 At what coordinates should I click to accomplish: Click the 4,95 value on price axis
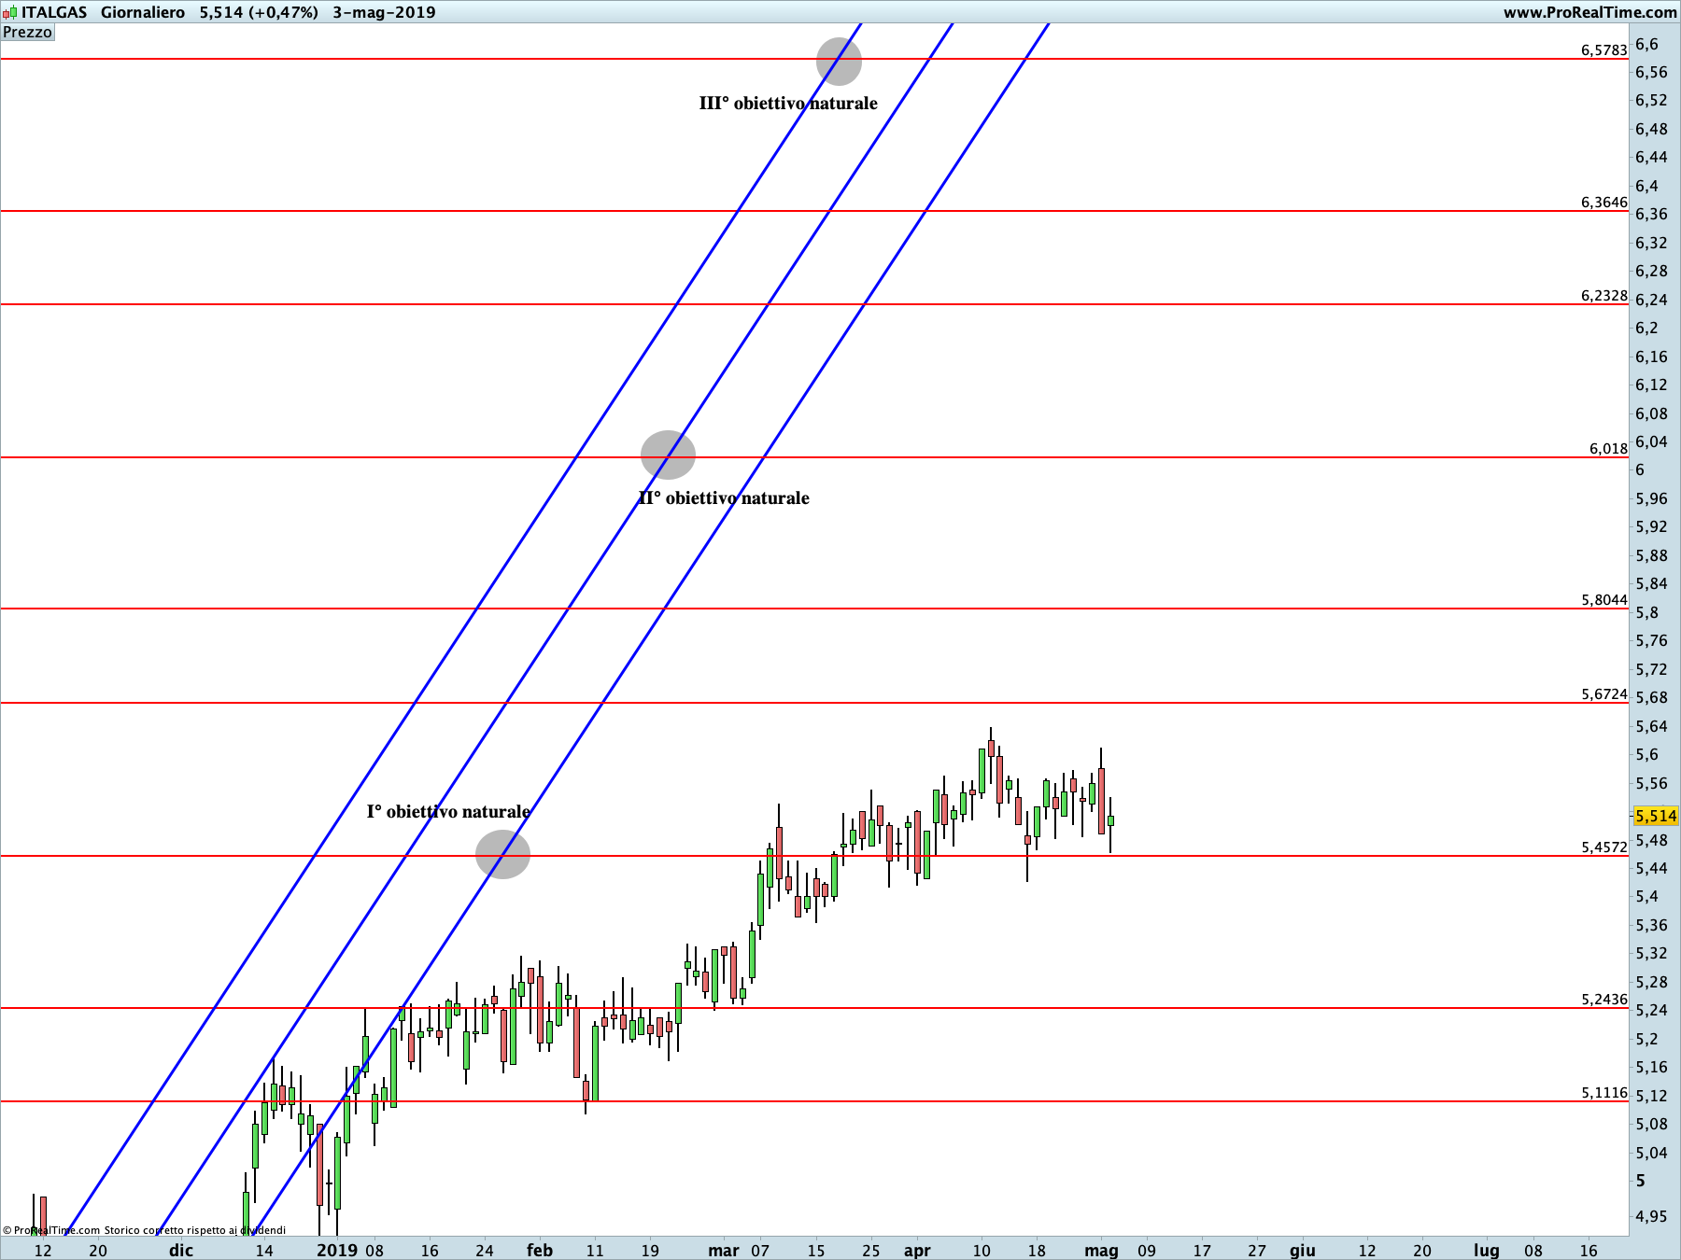tap(1651, 1216)
